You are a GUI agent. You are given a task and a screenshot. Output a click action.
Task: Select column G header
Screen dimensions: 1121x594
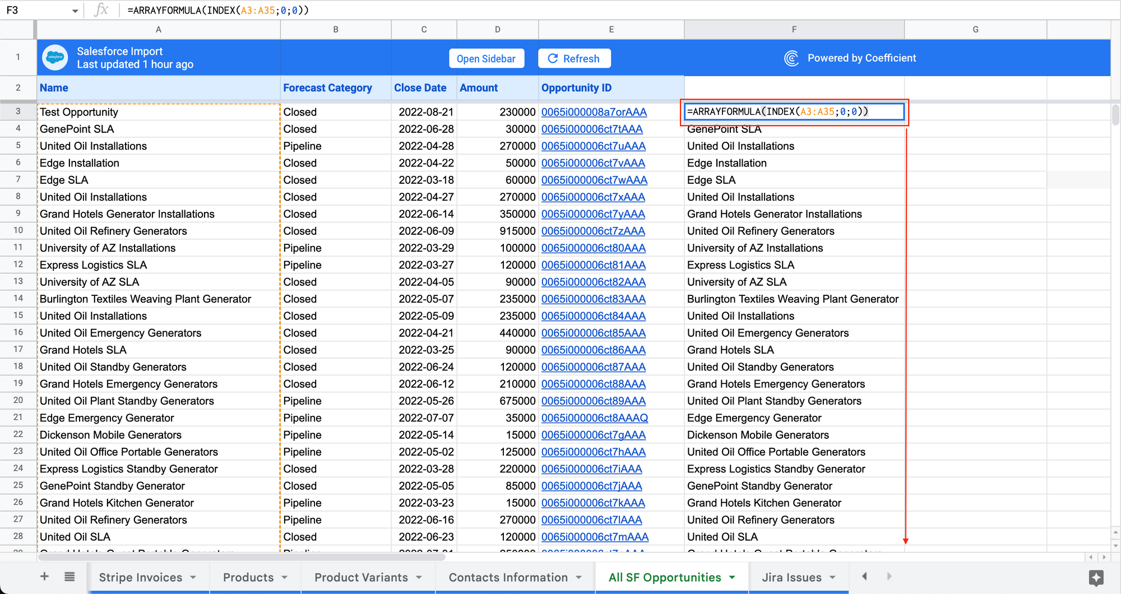point(975,30)
